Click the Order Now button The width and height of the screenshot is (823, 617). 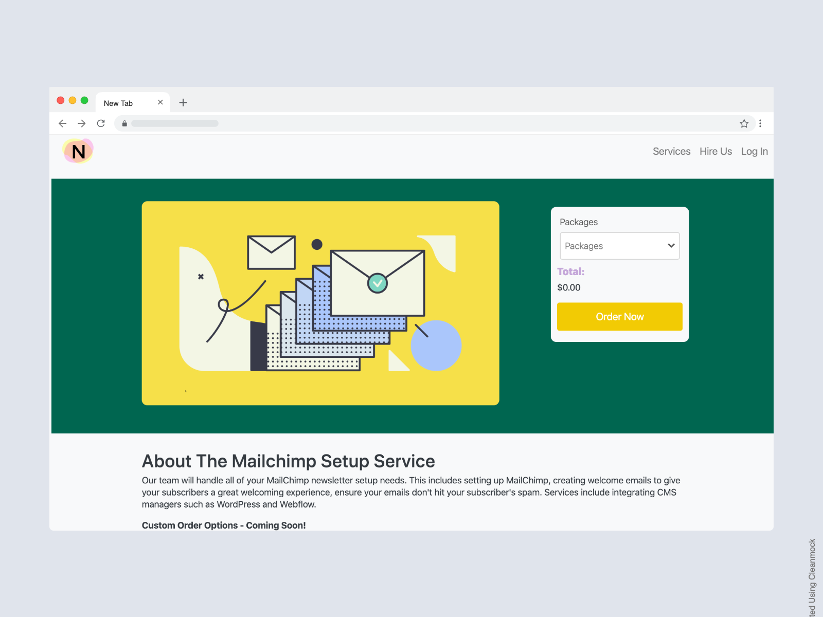click(620, 317)
